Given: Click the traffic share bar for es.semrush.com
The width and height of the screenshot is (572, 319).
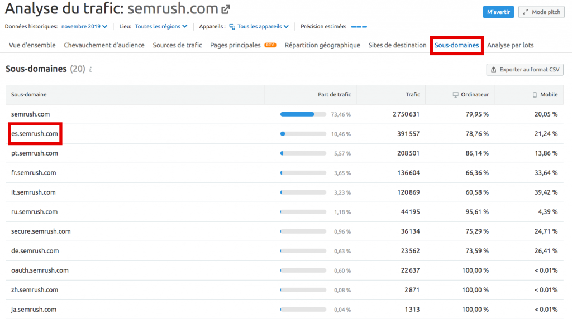Looking at the screenshot, I should point(303,134).
